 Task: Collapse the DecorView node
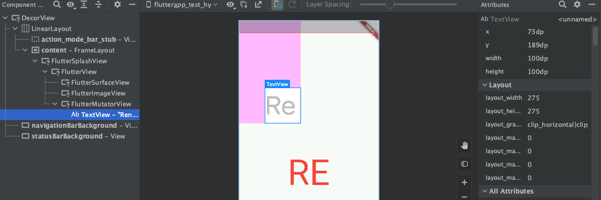point(5,18)
